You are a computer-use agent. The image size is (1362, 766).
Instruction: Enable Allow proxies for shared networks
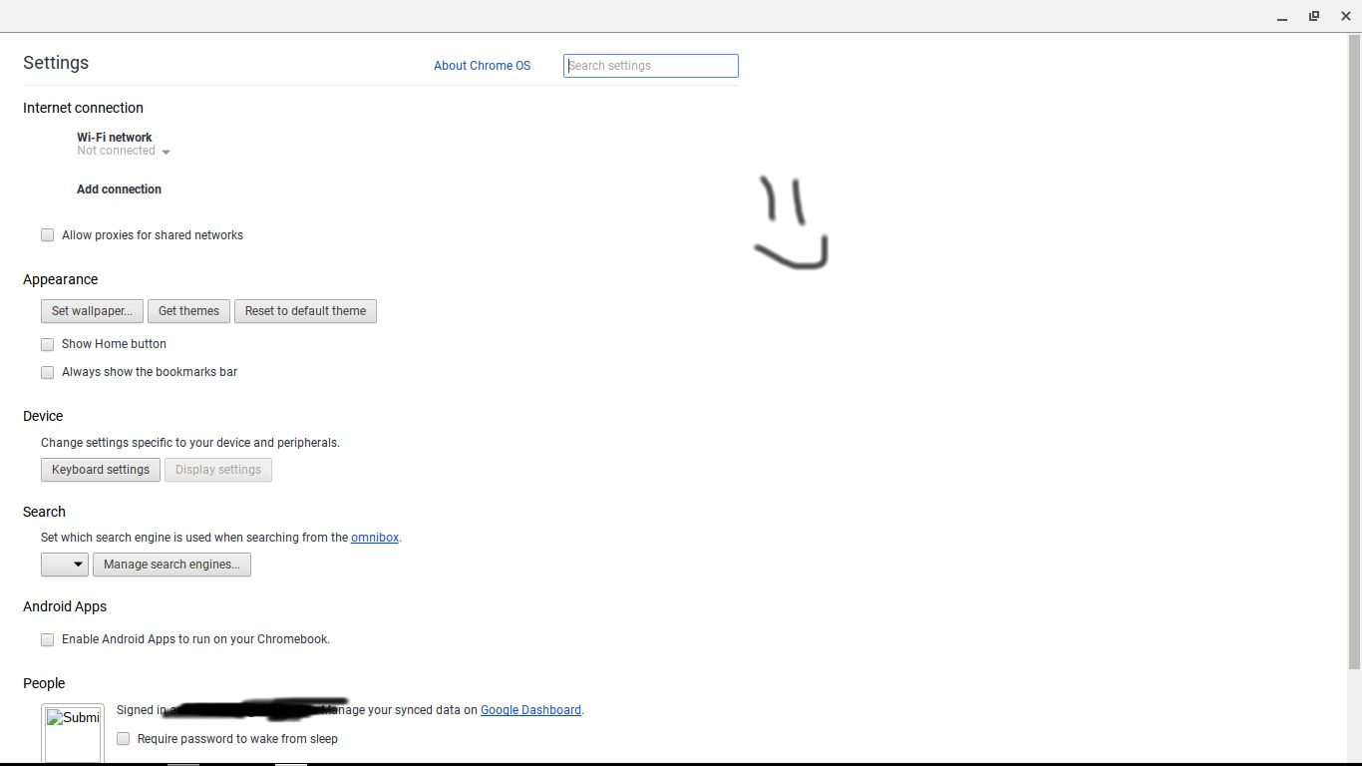tap(47, 235)
